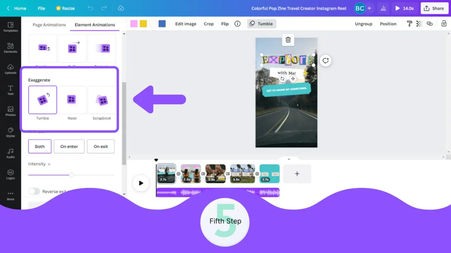The image size is (451, 253).
Task: Select the On enter animation option
Action: tap(69, 146)
